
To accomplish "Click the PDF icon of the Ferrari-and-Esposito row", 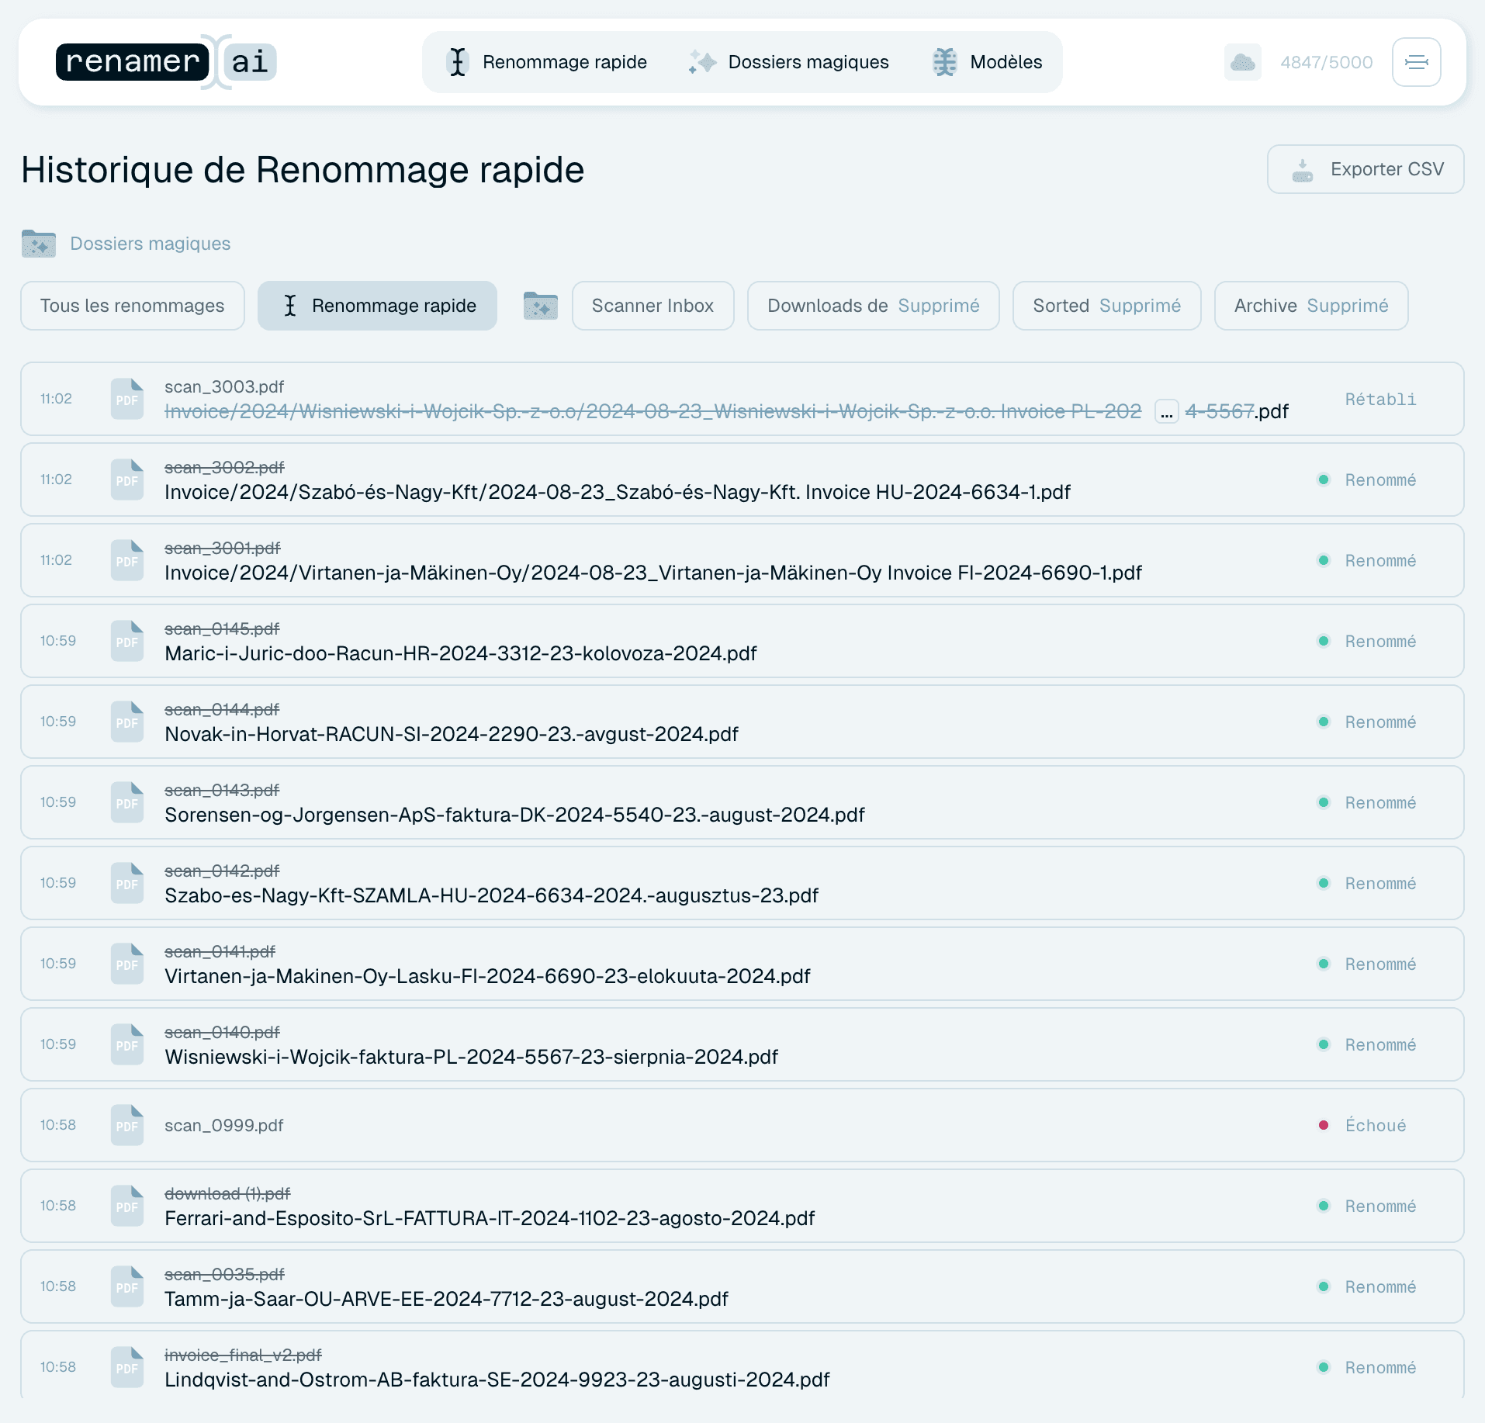I will (x=127, y=1206).
